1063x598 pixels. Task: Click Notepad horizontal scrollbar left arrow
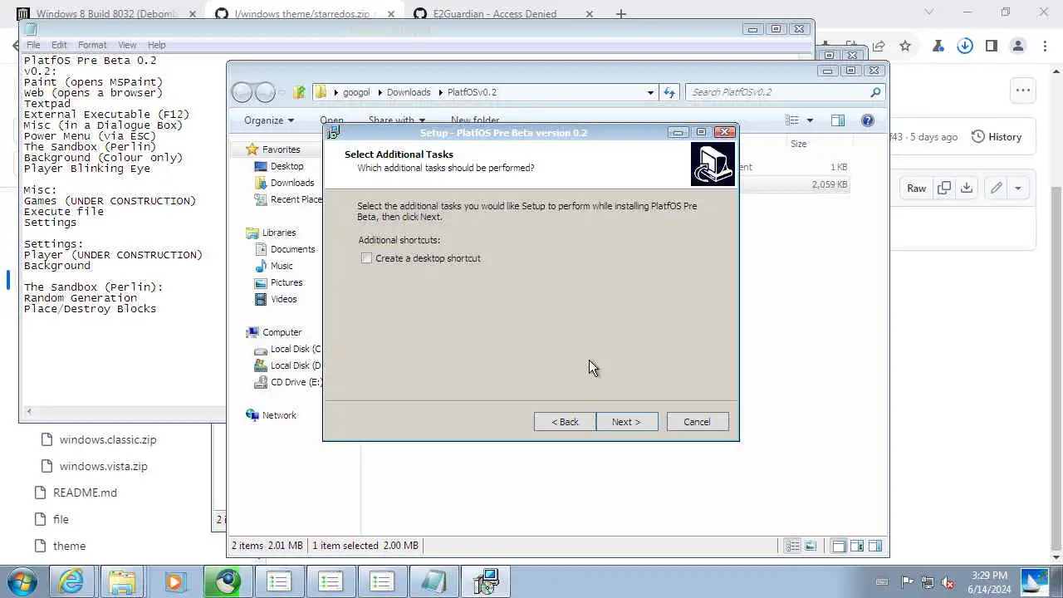click(29, 411)
